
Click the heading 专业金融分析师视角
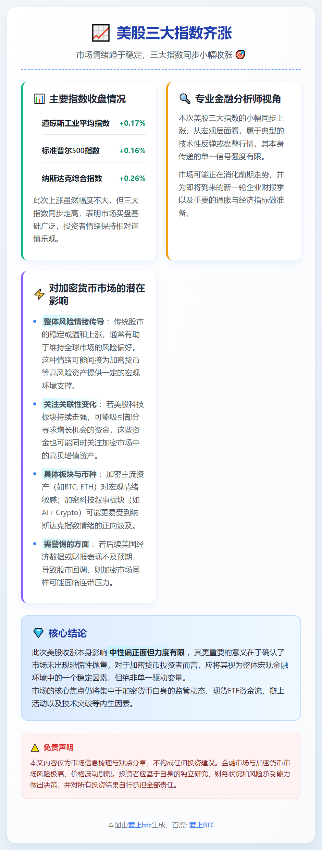238,99
